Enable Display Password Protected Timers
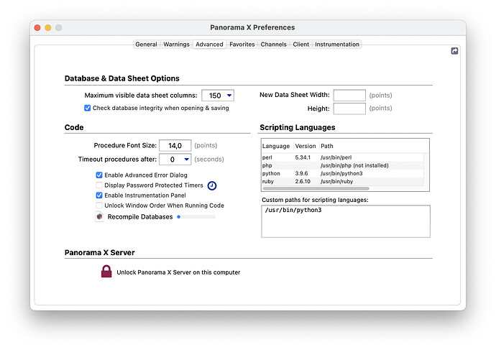 pyautogui.click(x=99, y=185)
